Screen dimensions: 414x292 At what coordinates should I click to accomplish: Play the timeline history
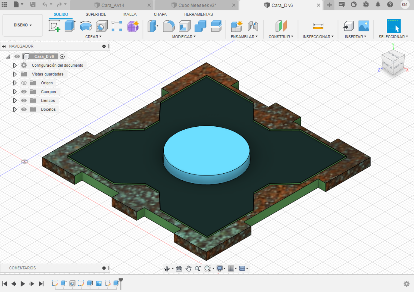[x=23, y=284]
